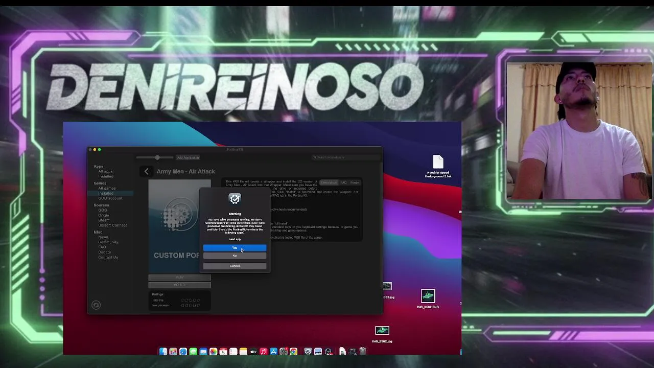Open Calendar from the Dock

coord(223,351)
